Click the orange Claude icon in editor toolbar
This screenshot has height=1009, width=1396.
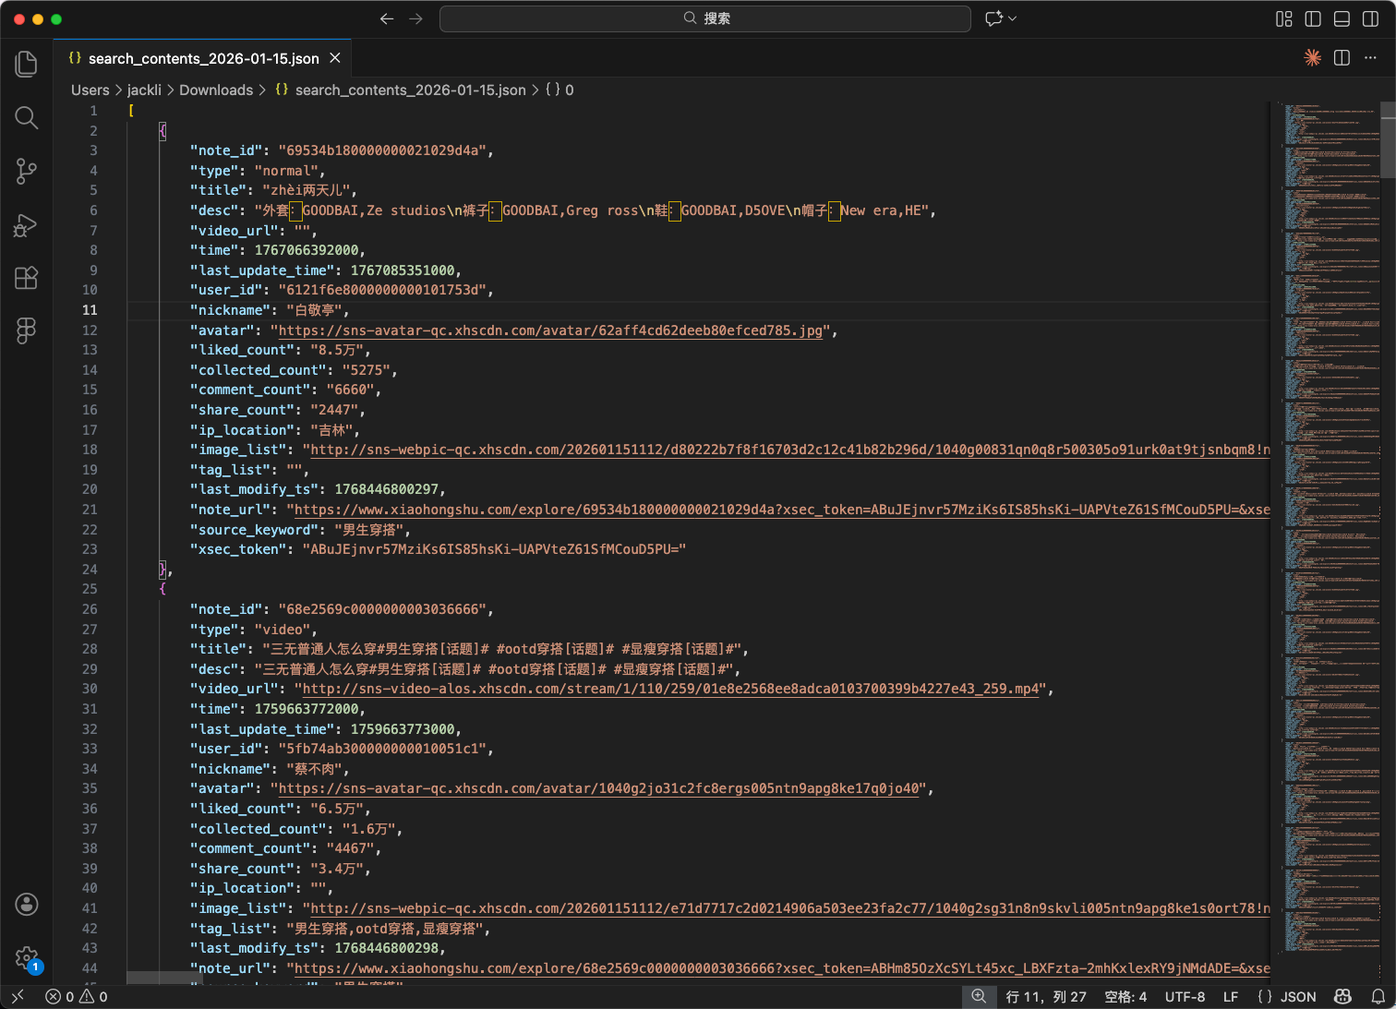point(1312,58)
